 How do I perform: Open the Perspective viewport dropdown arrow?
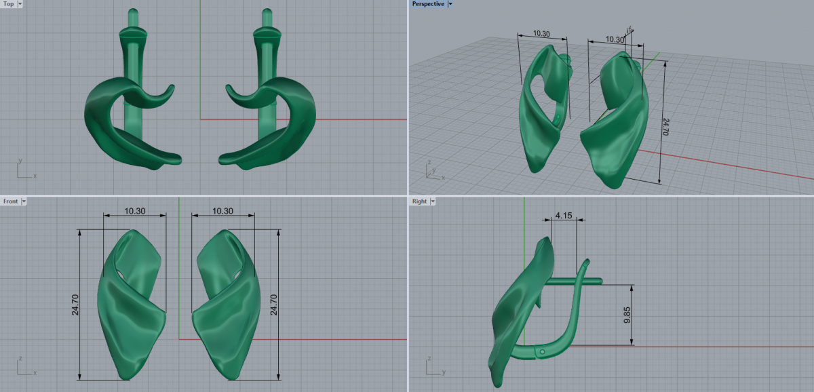click(x=450, y=4)
